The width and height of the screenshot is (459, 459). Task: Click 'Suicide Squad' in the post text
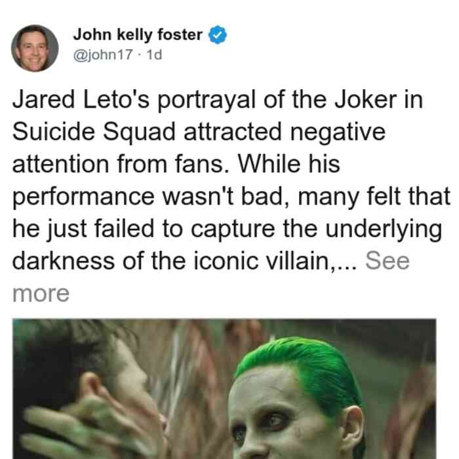pyautogui.click(x=94, y=132)
